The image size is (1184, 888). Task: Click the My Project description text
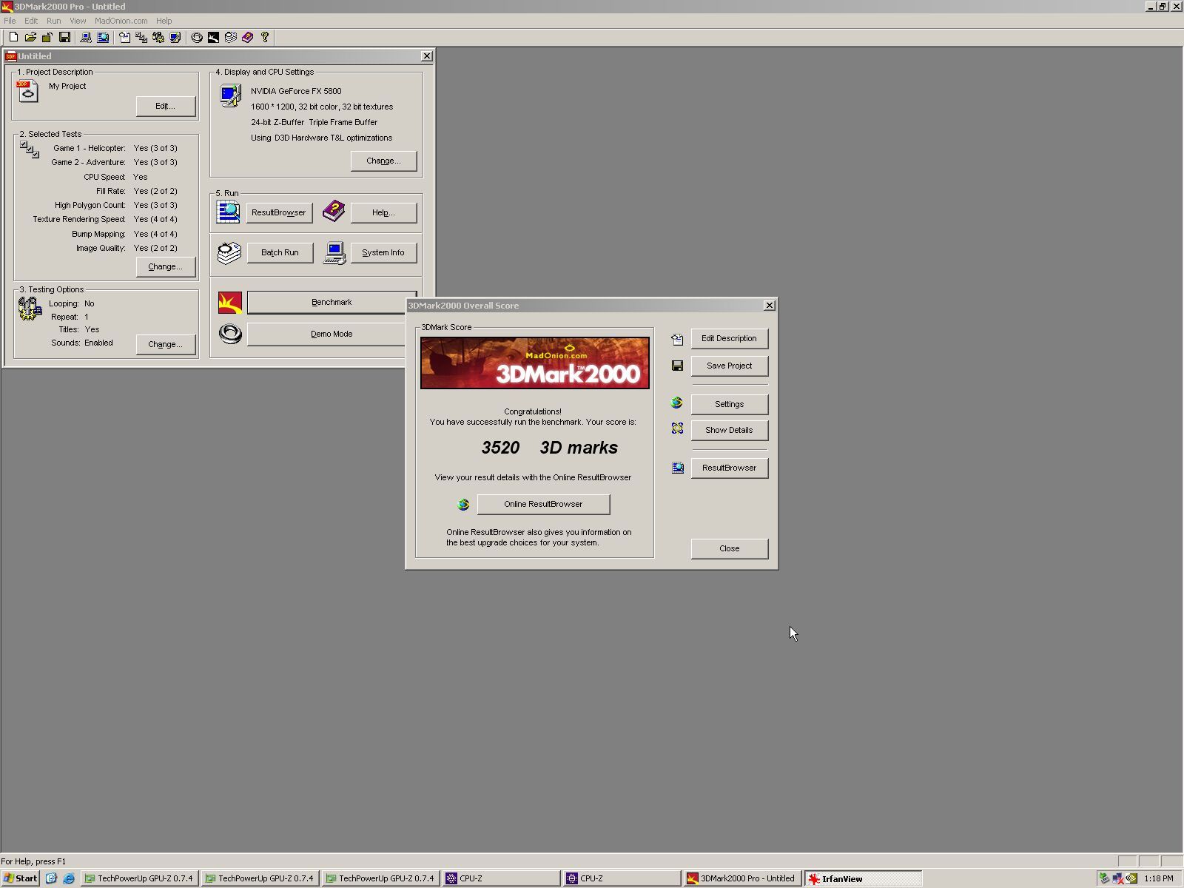(x=67, y=86)
